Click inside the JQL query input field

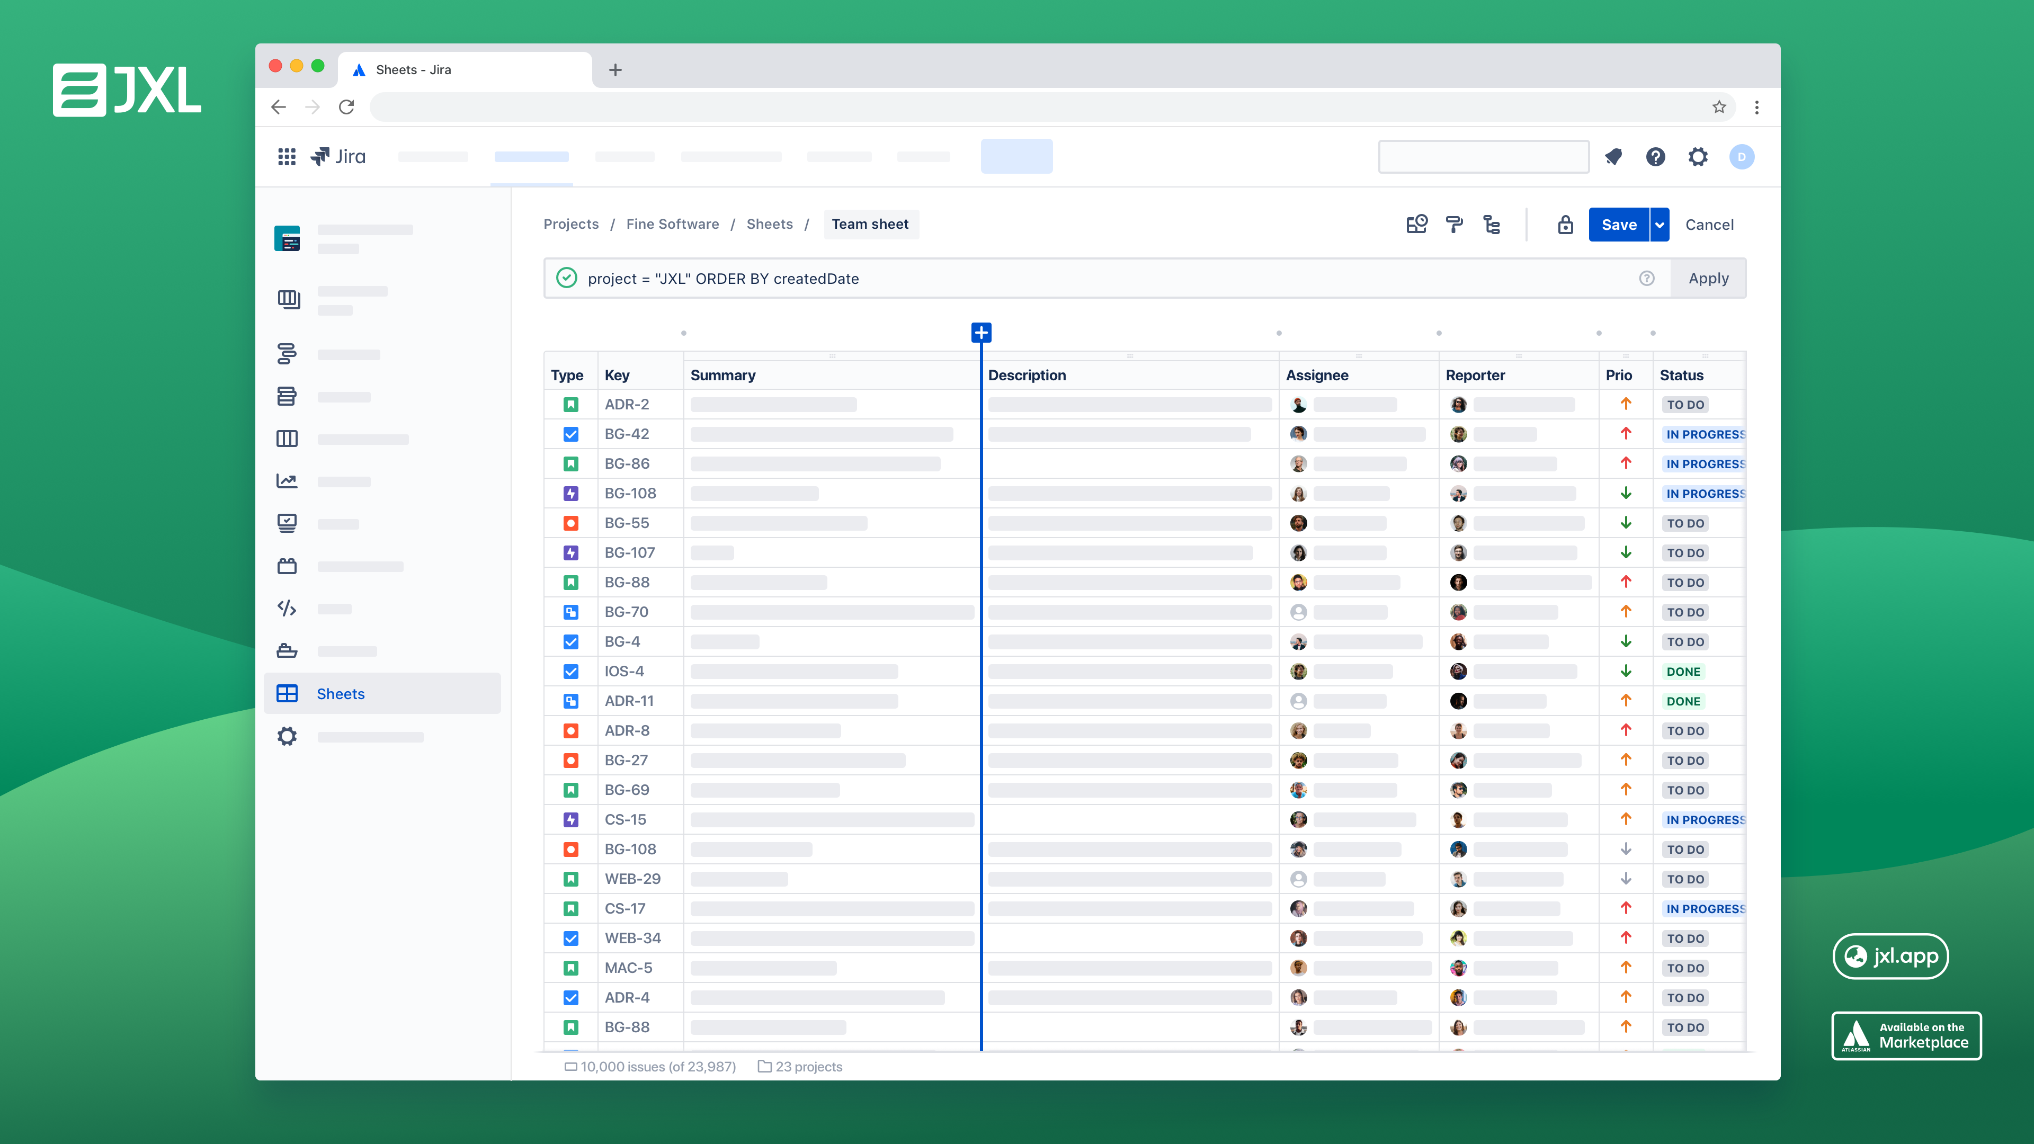pos(1027,278)
